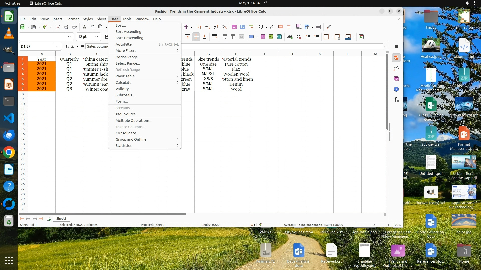Select the Sheet1 tab
This screenshot has height=270, width=481.
click(x=61, y=219)
